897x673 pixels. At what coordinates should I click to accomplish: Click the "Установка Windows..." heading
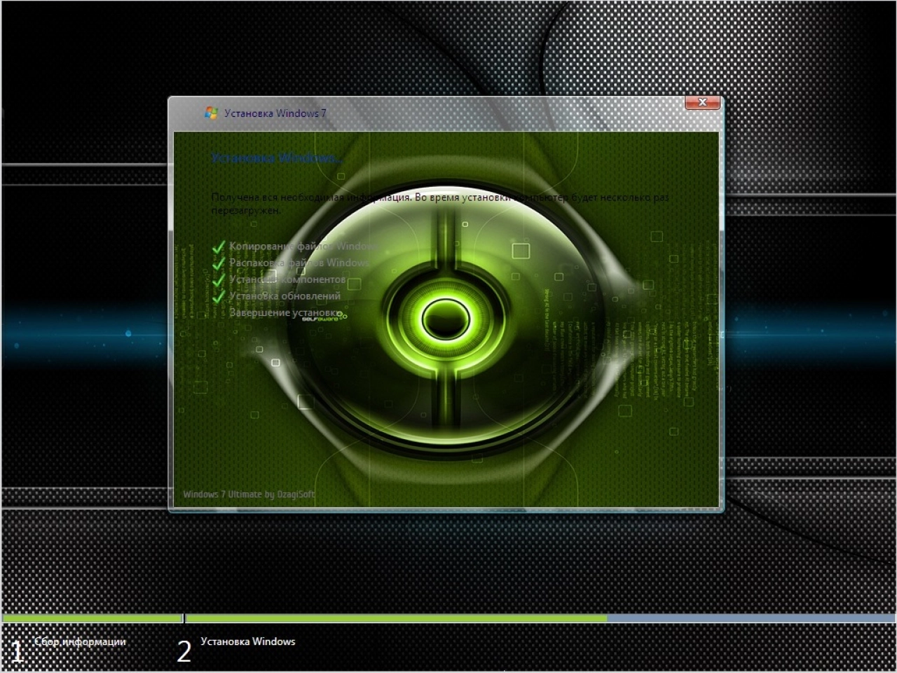coord(276,158)
